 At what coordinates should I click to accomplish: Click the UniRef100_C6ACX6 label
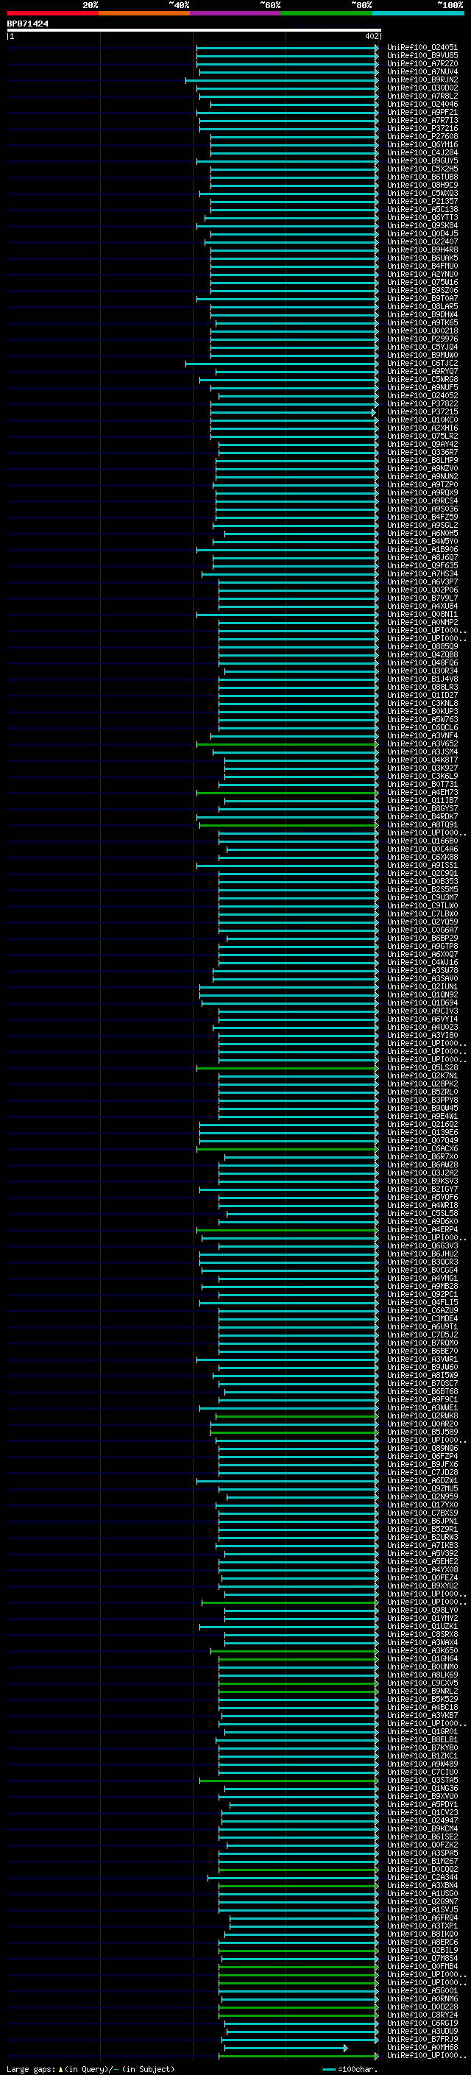[422, 1149]
